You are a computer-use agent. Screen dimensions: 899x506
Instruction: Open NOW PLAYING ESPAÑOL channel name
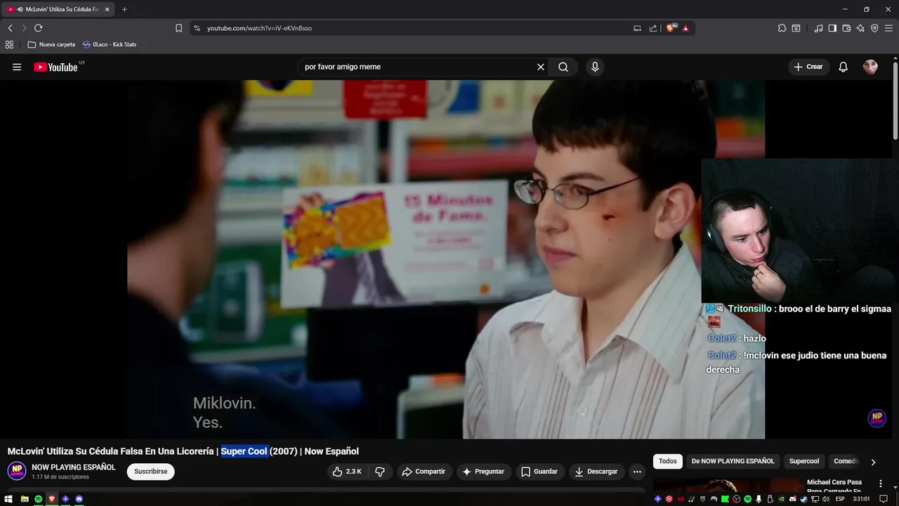tap(74, 467)
